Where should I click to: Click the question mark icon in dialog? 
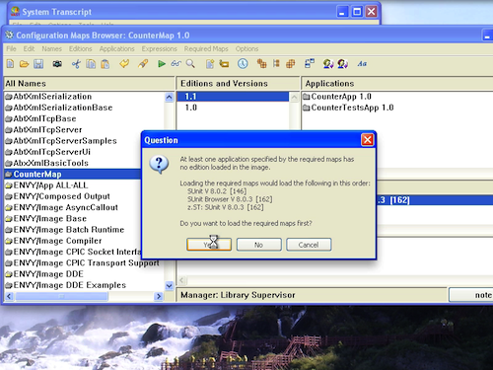(159, 165)
